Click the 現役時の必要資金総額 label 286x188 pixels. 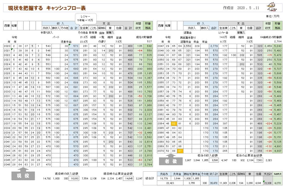(118, 174)
